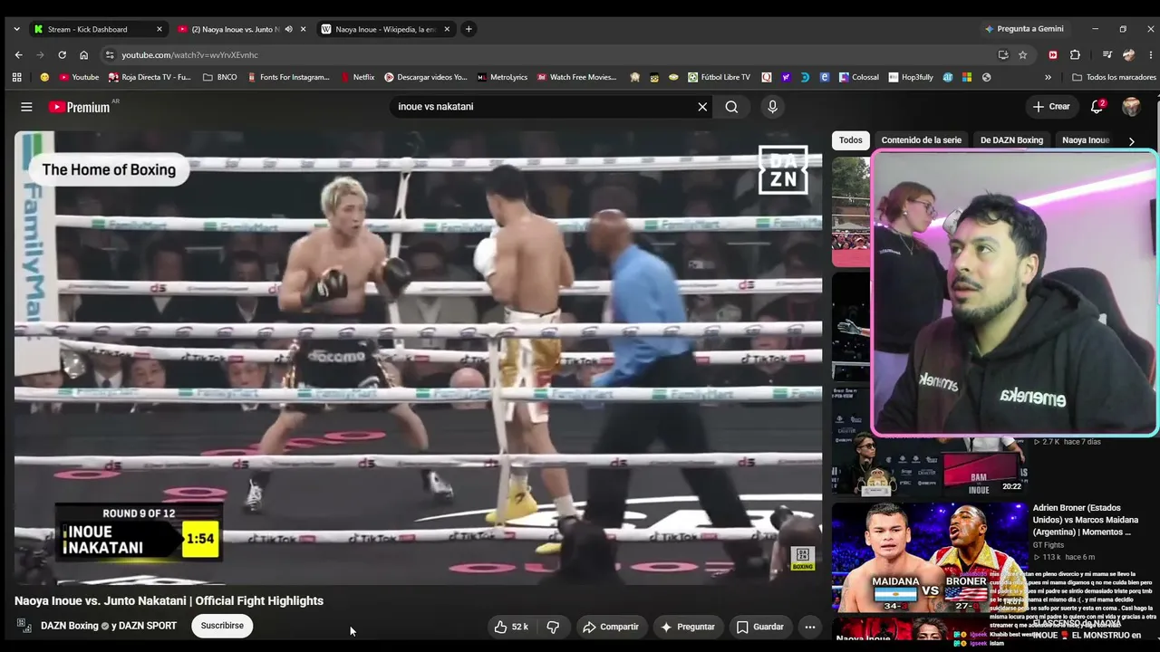The height and width of the screenshot is (652, 1160).
Task: Run search with the magnifier button
Action: tap(731, 107)
